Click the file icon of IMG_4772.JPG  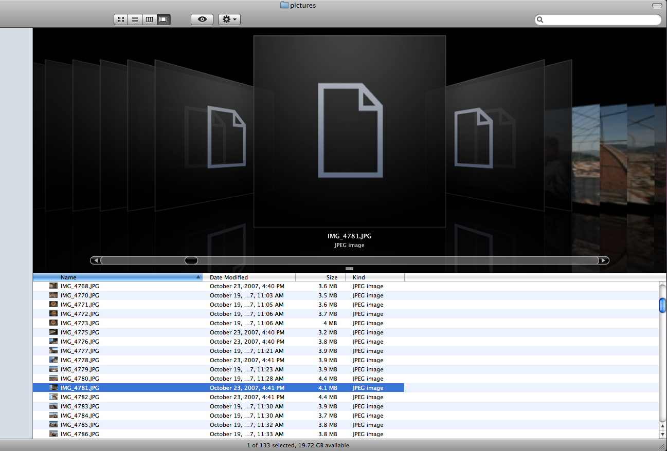pyautogui.click(x=53, y=314)
